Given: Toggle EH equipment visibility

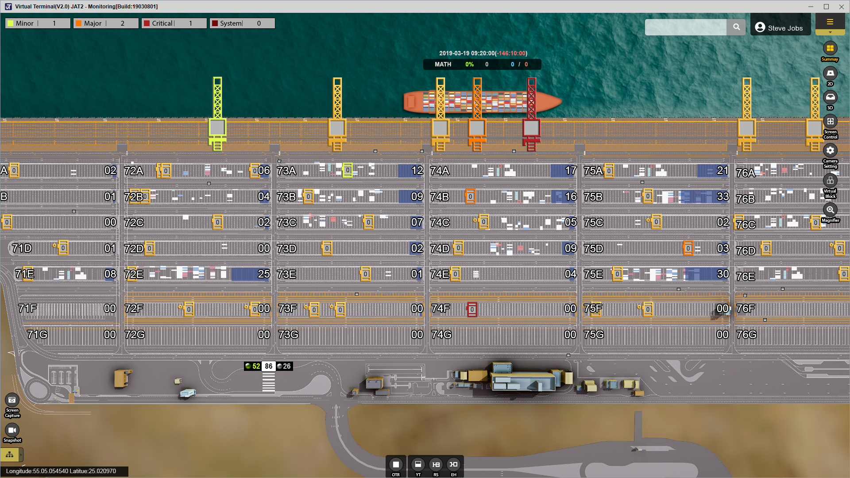Looking at the screenshot, I should pos(453,464).
